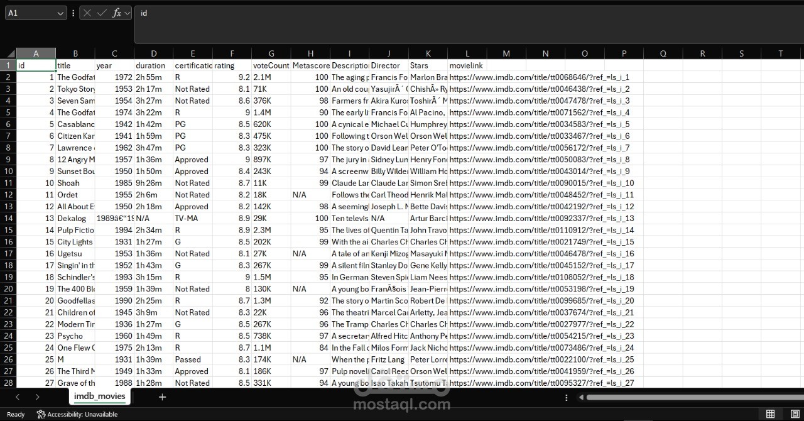Select the imdb_movies sheet tab
Screen dimensions: 804x421
[99, 396]
